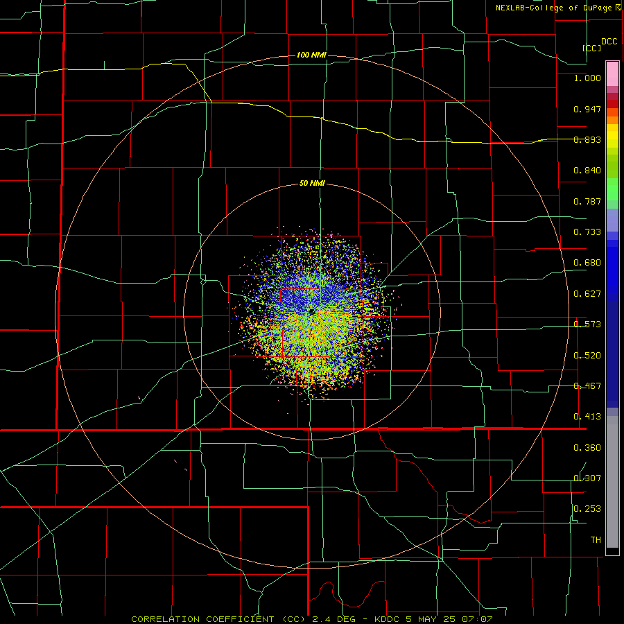Click the 0.467 color scale value
The width and height of the screenshot is (624, 624).
[x=587, y=386]
